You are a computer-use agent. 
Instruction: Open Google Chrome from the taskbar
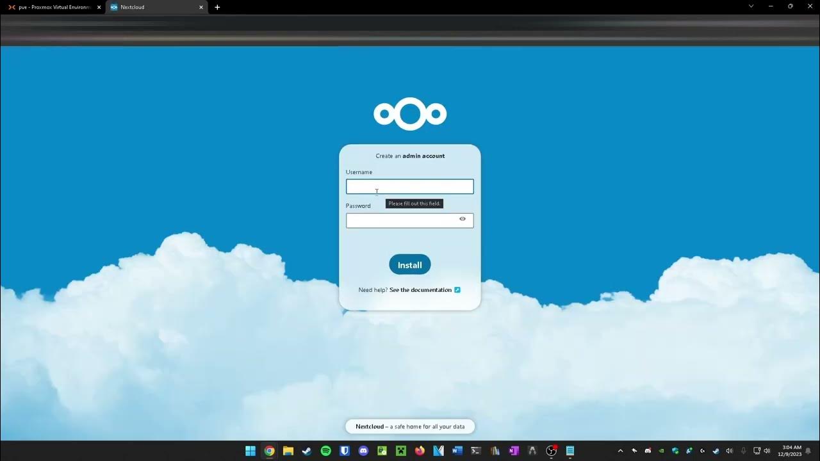[x=269, y=451]
